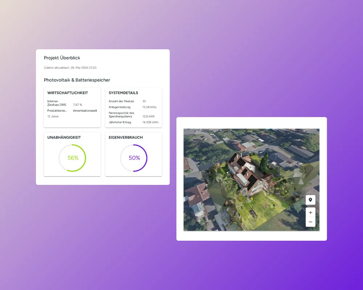363x290 pixels.
Task: Click the "Amortisationszeit" label
Action: [x=85, y=111]
